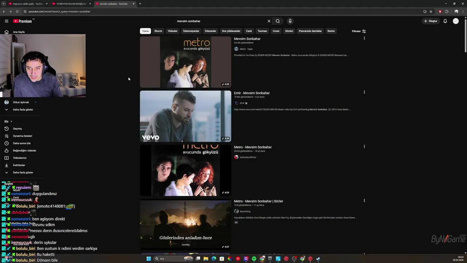Switch to the Deponun sahibi geldi tab
Screen dimensions: 467x263
point(28,4)
